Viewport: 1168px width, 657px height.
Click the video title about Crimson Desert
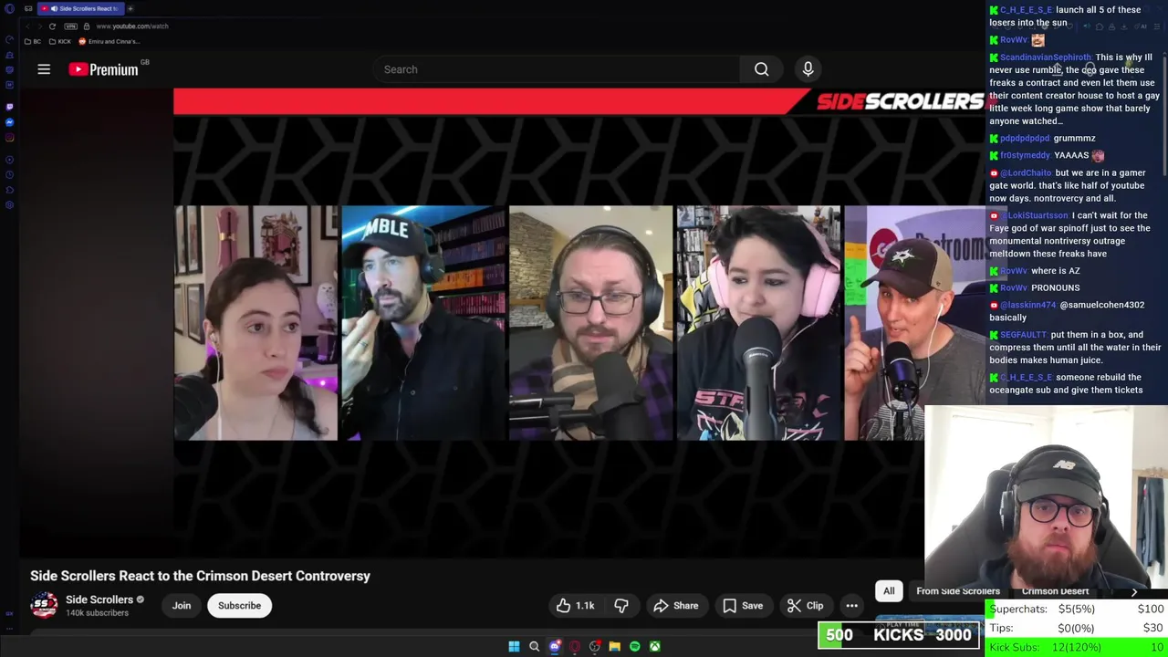click(x=200, y=576)
